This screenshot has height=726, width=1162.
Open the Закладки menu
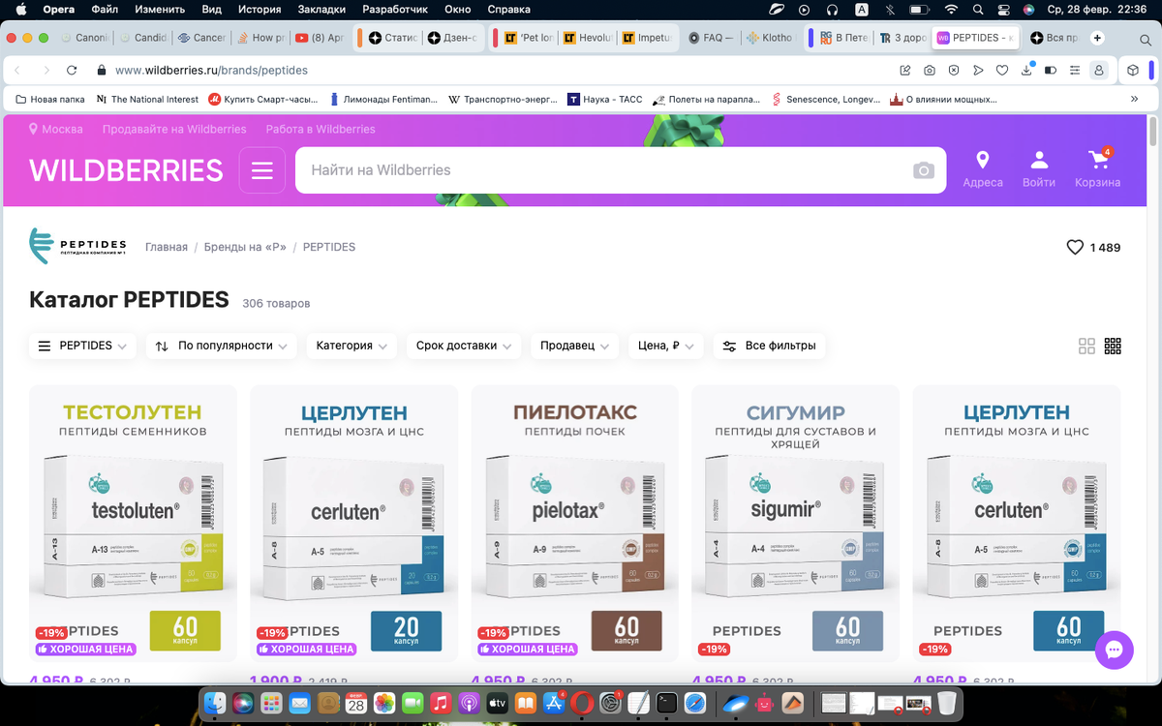[x=321, y=9]
